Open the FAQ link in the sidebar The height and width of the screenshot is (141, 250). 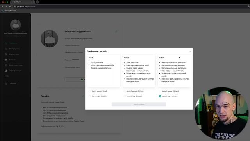(7, 76)
